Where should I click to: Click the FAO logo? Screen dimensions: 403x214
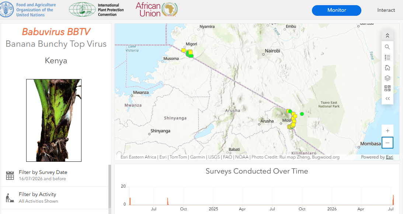pyautogui.click(x=7, y=10)
